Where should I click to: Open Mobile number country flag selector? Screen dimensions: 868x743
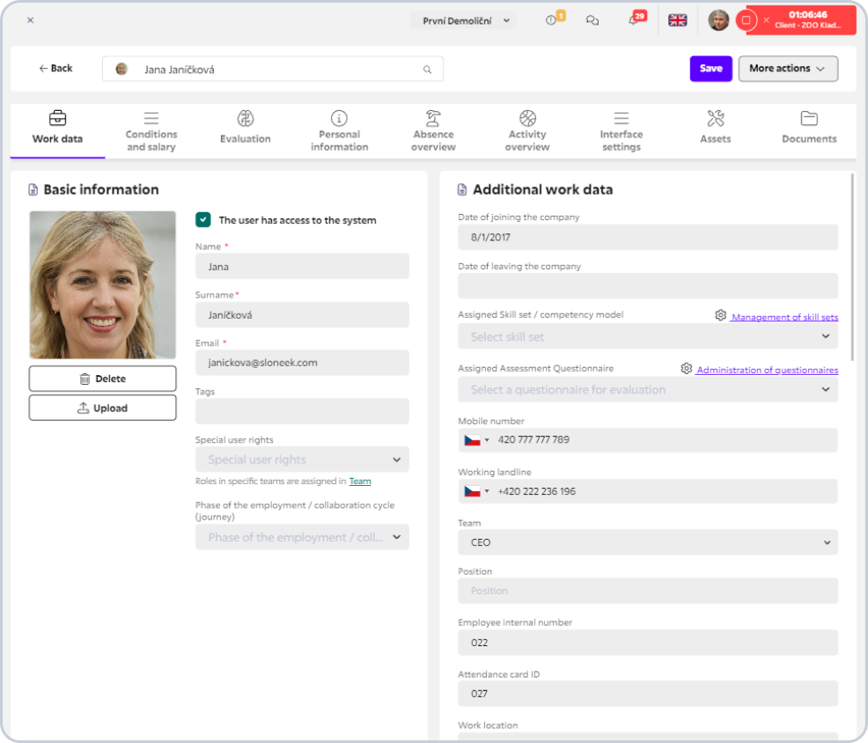tap(476, 440)
